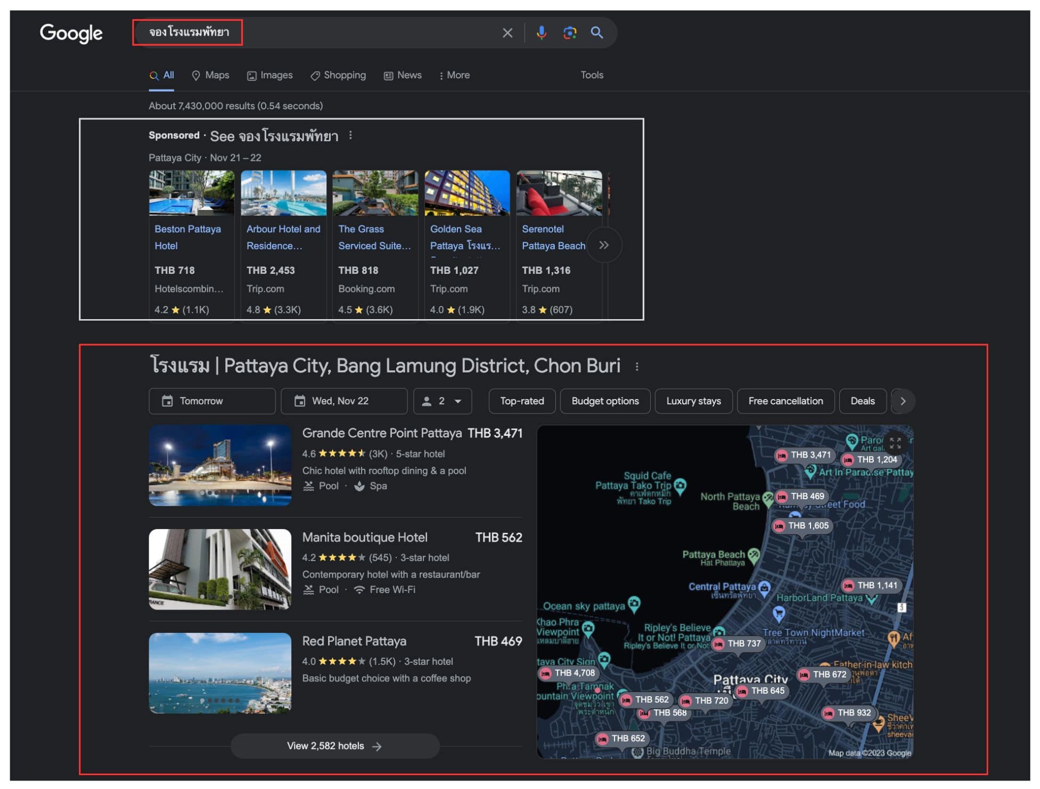Select the All results tab
Image resolution: width=1040 pixels, height=789 pixels.
coord(162,75)
